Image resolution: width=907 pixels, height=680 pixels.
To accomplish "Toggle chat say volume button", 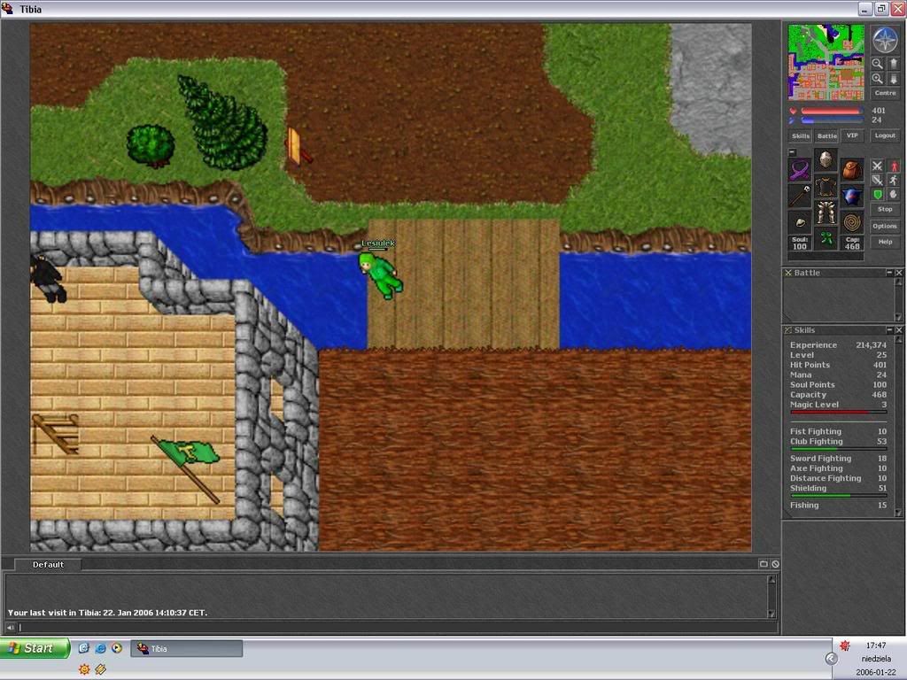I will pyautogui.click(x=11, y=628).
